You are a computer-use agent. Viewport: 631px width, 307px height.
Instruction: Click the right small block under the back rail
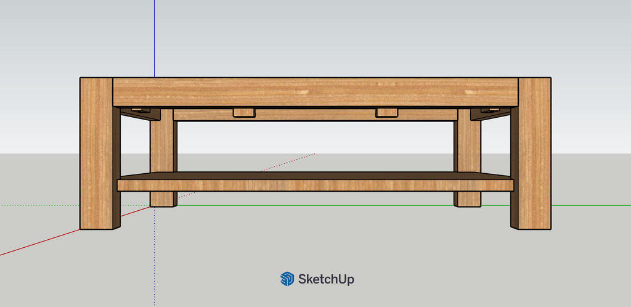click(x=386, y=112)
